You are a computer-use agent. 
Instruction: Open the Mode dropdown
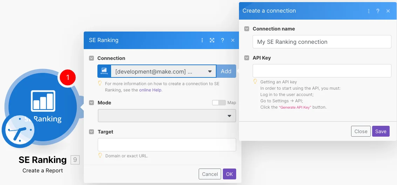point(167,116)
